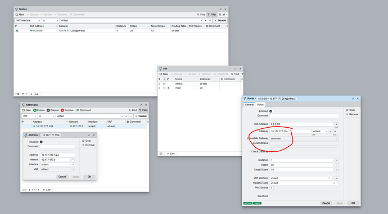Toggle the Filter button in the Addresses window
388x214 pixels.
[x=143, y=110]
